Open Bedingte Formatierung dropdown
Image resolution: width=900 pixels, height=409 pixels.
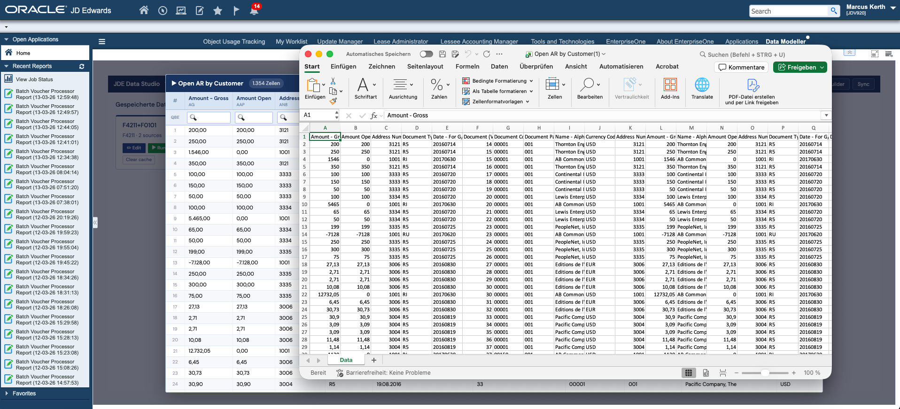tap(498, 81)
